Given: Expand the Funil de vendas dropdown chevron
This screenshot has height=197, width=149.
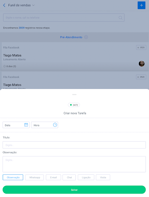Looking at the screenshot, I should tap(33, 5).
